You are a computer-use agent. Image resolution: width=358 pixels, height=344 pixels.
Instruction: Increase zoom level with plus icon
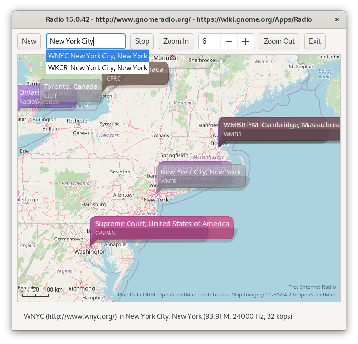pos(246,41)
